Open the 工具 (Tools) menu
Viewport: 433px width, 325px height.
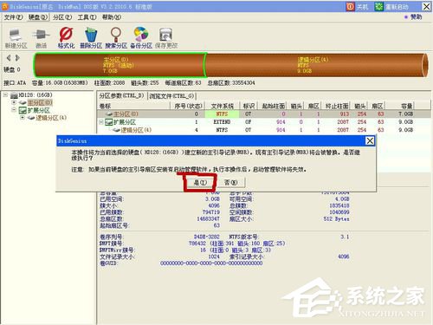(x=87, y=17)
